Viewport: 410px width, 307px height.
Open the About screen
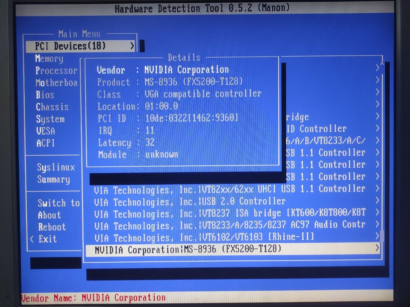point(49,215)
